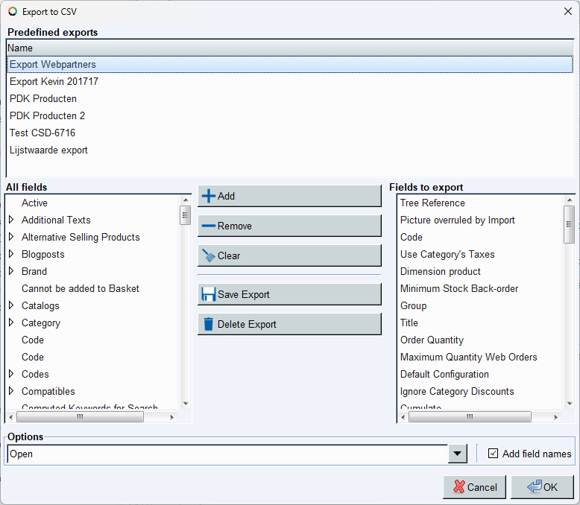This screenshot has width=580, height=505.
Task: Select the Active field in All fields
Action: pos(34,203)
